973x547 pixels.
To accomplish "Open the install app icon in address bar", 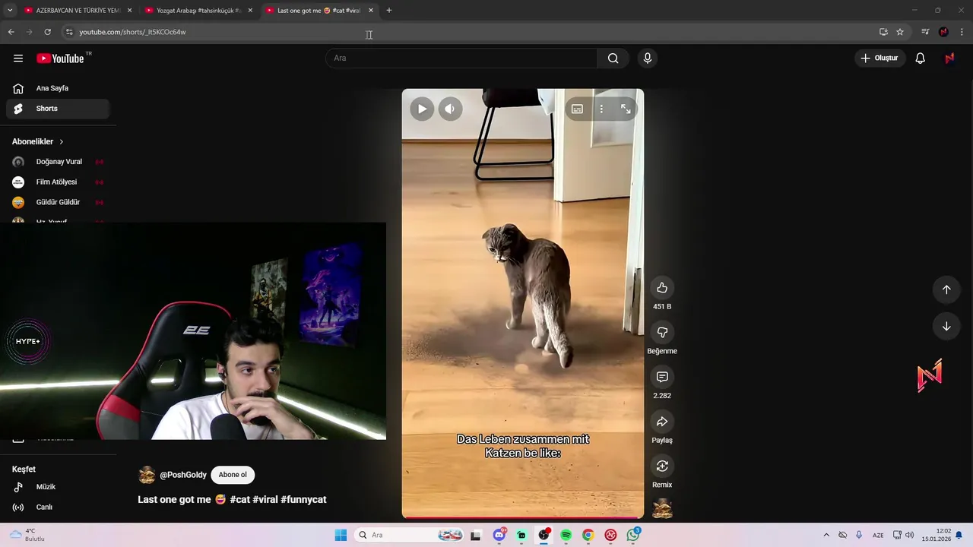I will 883,32.
